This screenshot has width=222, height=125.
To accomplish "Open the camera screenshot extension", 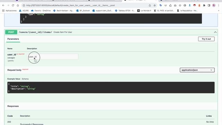I will (175, 6).
